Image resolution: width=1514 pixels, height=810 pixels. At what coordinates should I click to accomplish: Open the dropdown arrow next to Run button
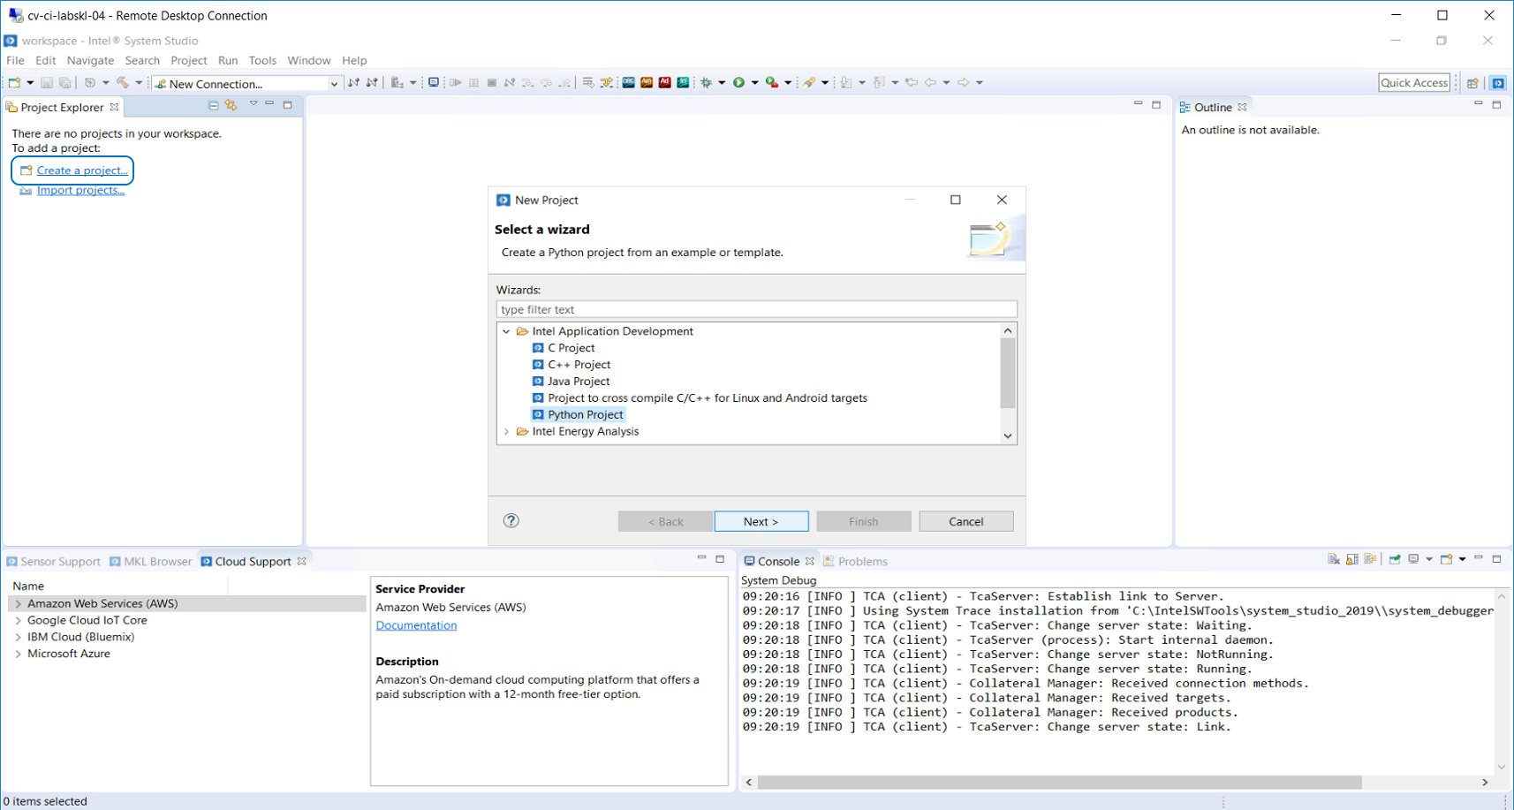coord(755,83)
